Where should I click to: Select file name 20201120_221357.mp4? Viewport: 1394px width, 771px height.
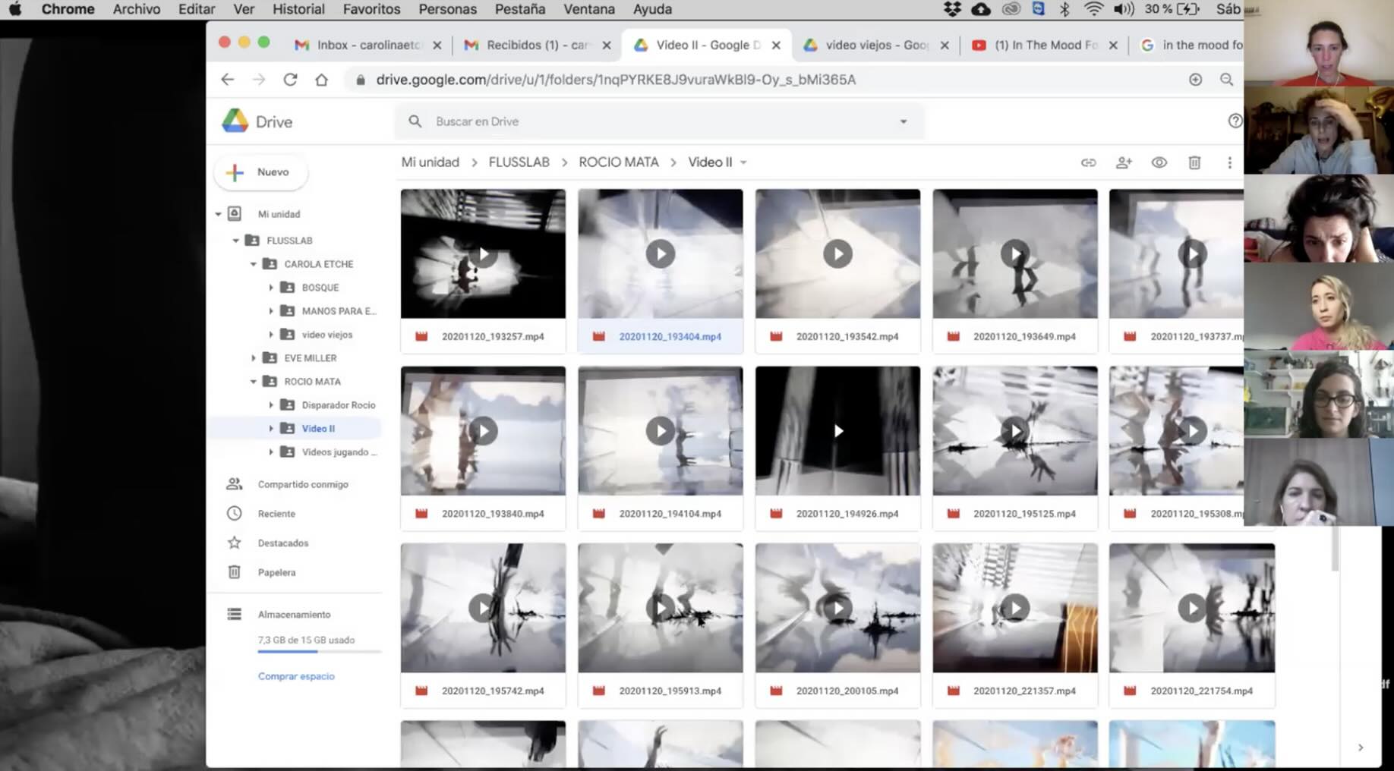[1024, 691]
